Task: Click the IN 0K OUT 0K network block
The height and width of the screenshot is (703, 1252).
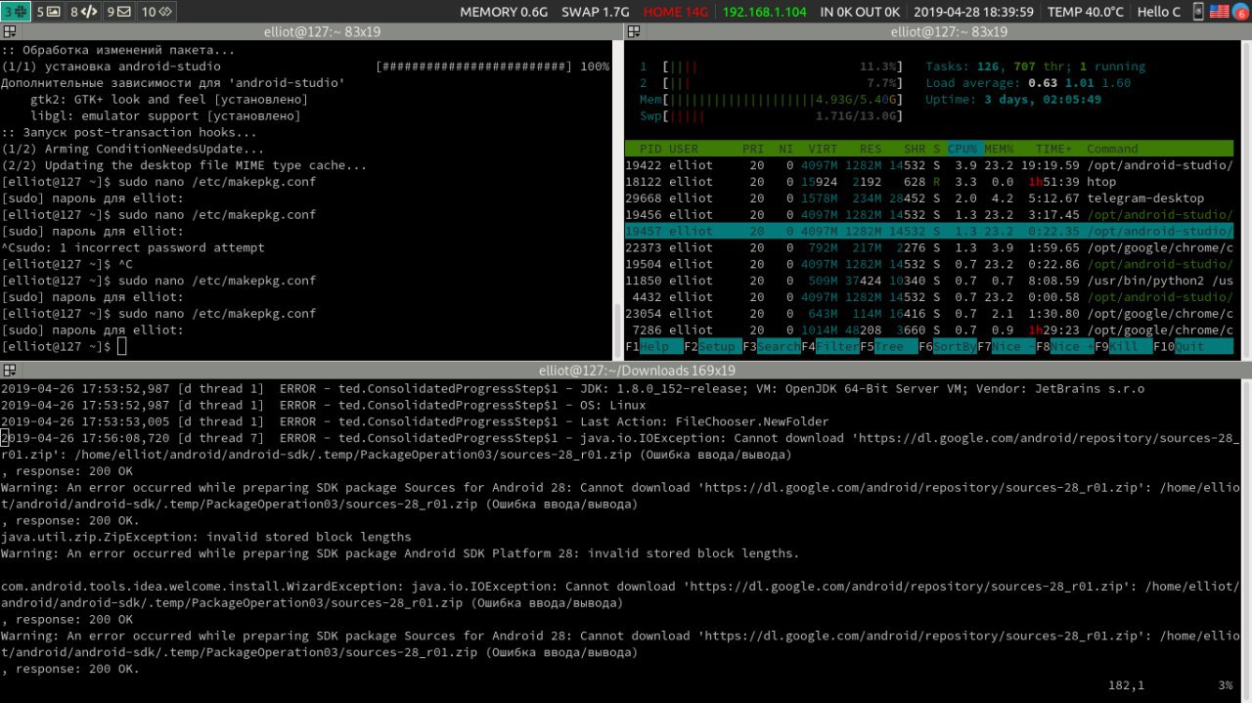Action: pyautogui.click(x=860, y=12)
